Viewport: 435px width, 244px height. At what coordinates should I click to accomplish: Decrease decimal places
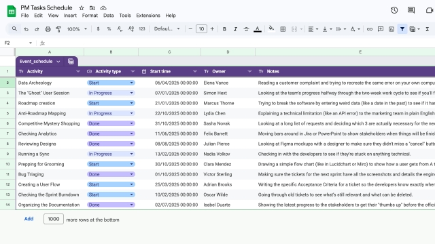point(120,28)
